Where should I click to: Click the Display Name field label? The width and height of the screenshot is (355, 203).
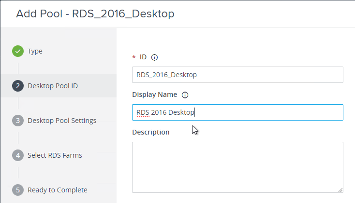point(155,95)
